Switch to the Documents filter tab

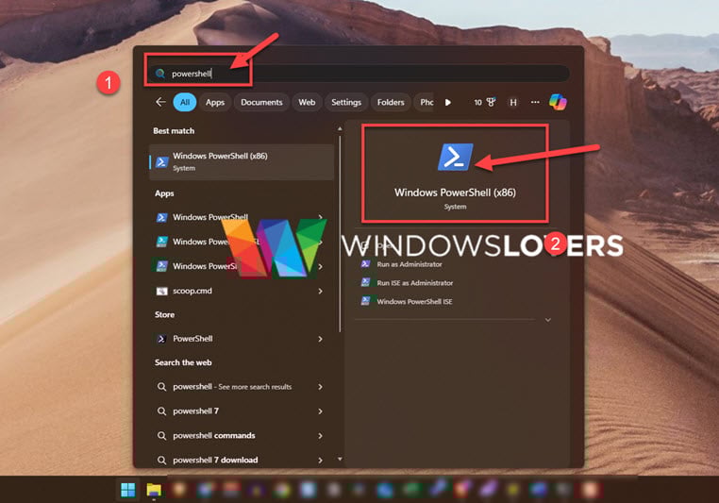click(x=261, y=102)
